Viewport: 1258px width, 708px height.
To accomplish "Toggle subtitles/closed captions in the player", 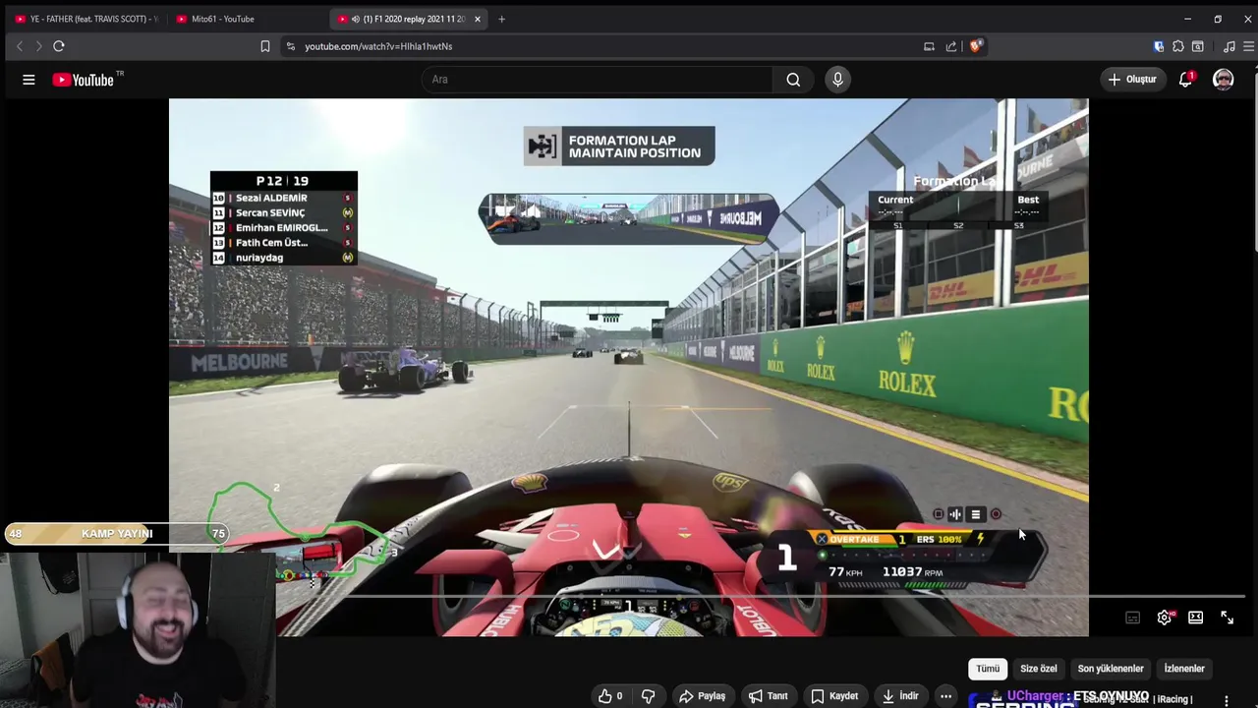I will click(x=1133, y=618).
